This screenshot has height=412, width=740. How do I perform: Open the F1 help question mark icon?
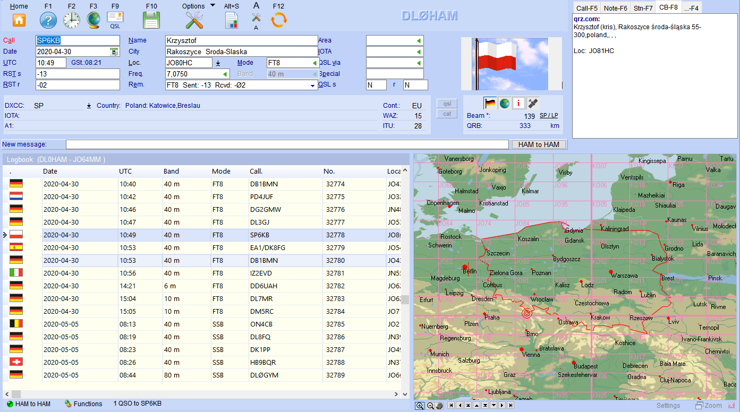(48, 20)
